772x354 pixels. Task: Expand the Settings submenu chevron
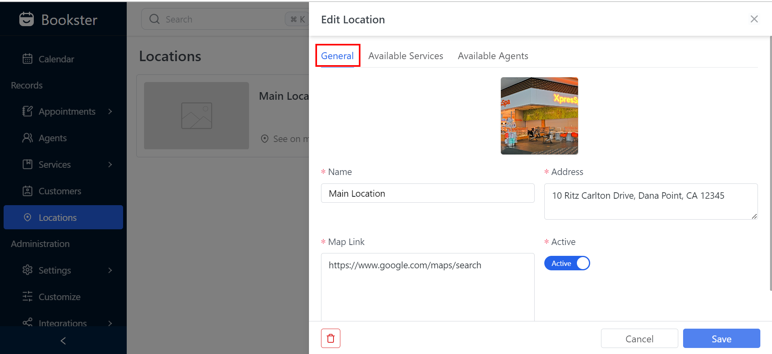click(x=110, y=270)
